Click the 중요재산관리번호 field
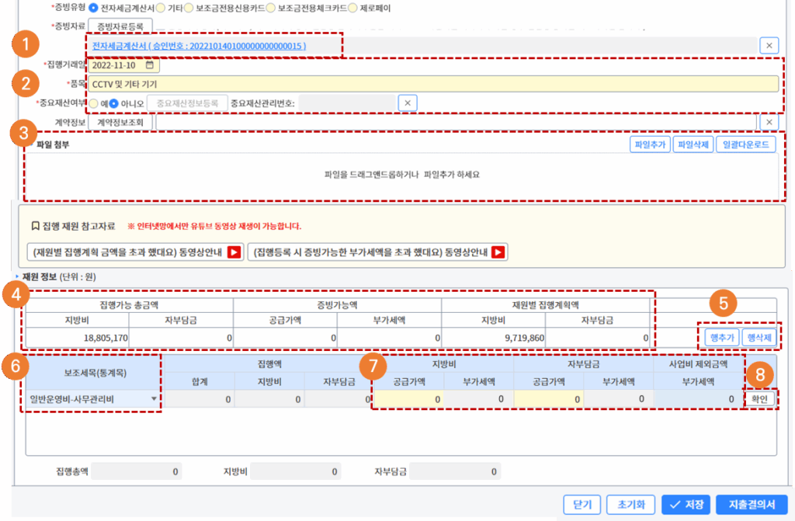Screen dimensions: 795x521 (347, 103)
